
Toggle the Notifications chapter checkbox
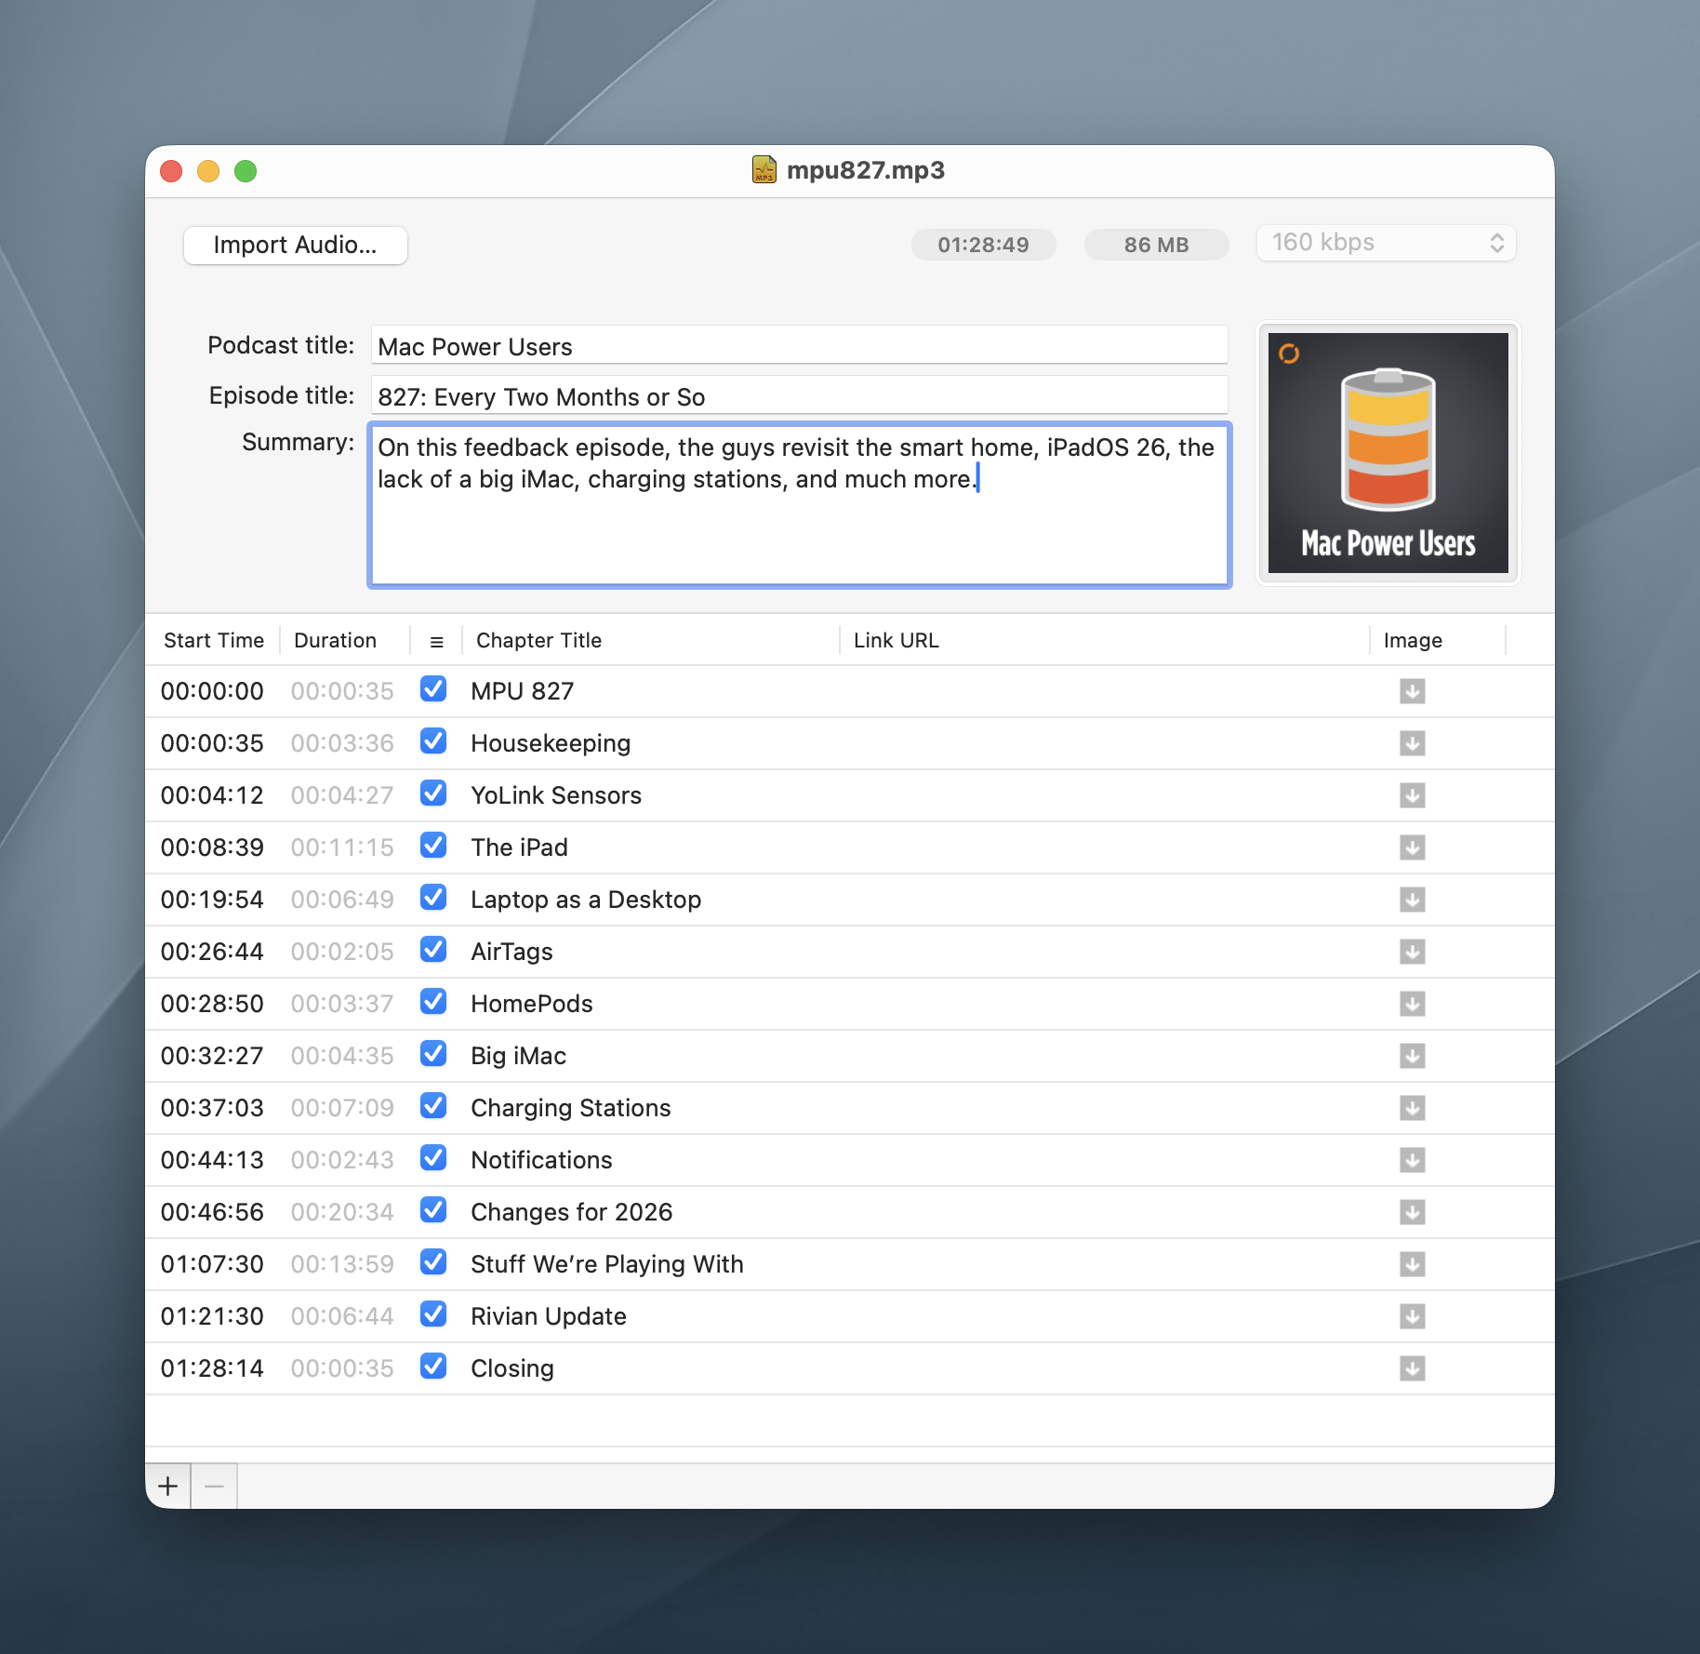click(433, 1158)
